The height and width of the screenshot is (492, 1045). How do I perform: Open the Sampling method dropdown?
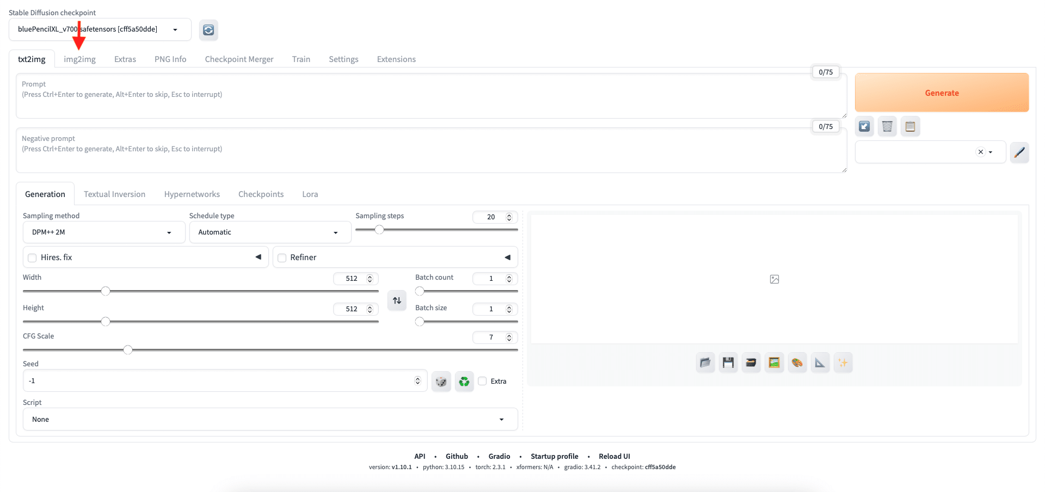point(101,232)
